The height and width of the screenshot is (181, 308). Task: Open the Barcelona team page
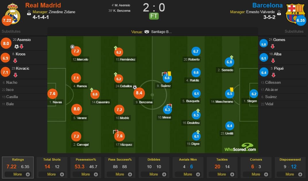tap(268, 5)
